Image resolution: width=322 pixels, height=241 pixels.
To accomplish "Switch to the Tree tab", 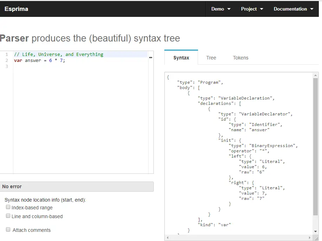I will click(211, 58).
